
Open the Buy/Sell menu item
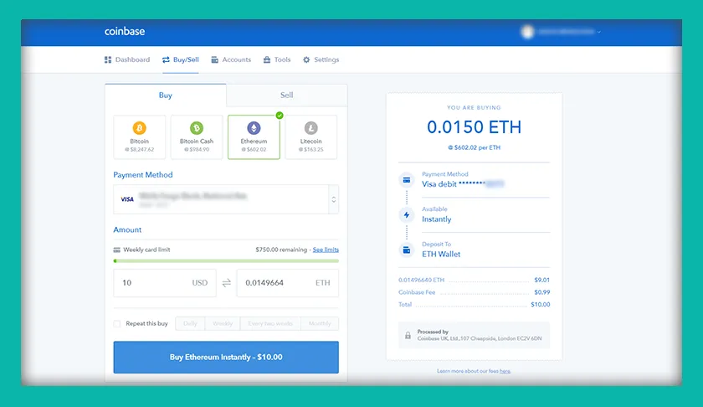coord(181,59)
